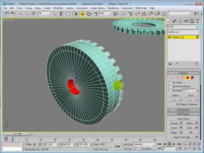Switch to the Utilities command panel tab

click(x=198, y=21)
